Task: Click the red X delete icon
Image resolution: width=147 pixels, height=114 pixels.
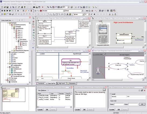Action: tap(43, 7)
